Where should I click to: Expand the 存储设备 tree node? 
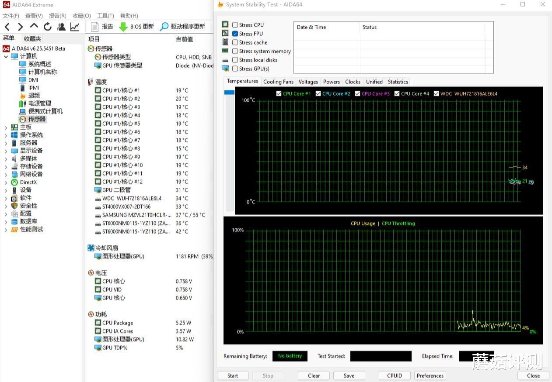6,166
